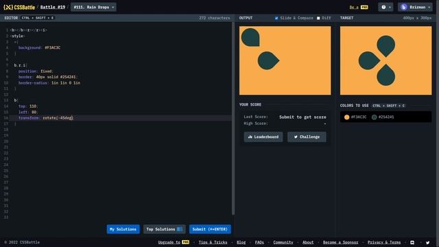
Task: Place cursor on the transform rotate line
Action: tap(121, 118)
